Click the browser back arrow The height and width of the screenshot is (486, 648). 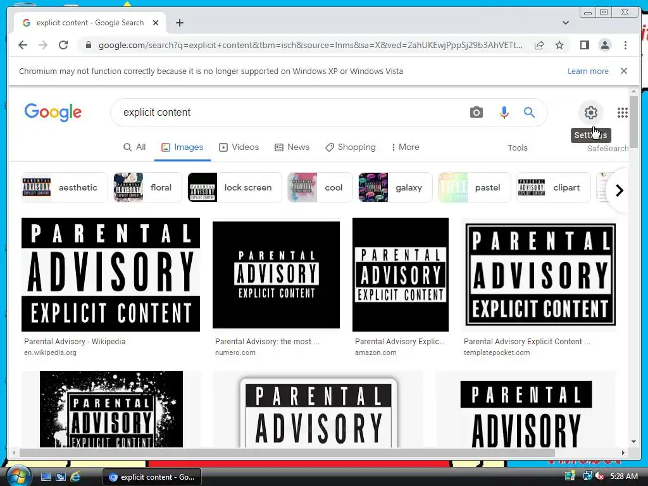click(x=23, y=45)
